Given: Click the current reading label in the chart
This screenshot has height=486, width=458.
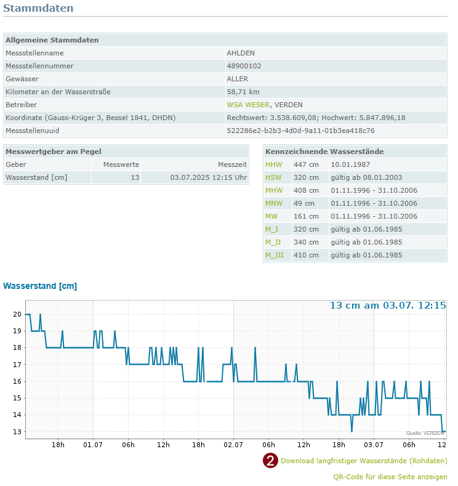Looking at the screenshot, I should tap(388, 306).
